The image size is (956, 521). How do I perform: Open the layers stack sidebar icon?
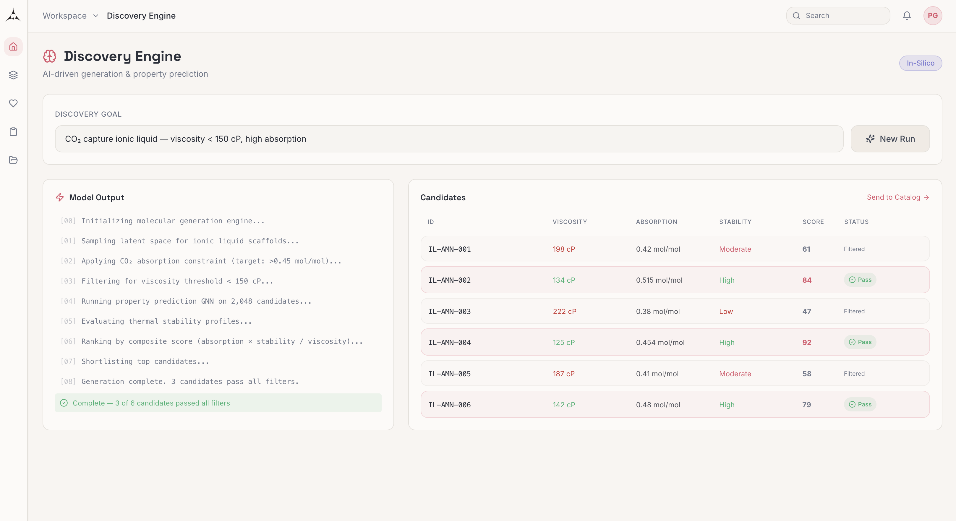[13, 75]
